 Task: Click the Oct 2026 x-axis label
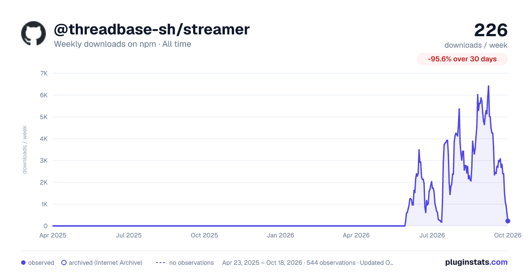pyautogui.click(x=508, y=235)
